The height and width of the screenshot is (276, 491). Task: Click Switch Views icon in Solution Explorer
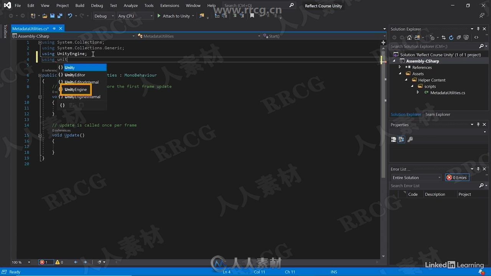coord(417,38)
